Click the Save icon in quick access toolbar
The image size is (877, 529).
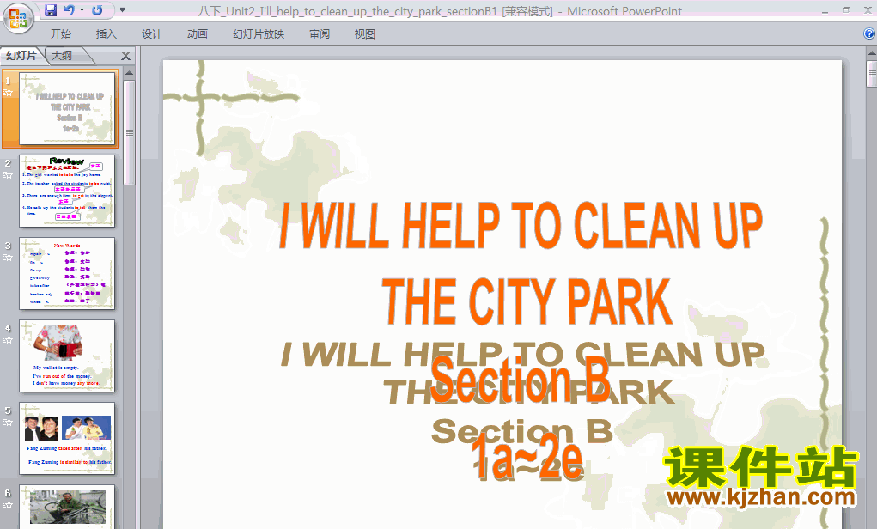[51, 10]
